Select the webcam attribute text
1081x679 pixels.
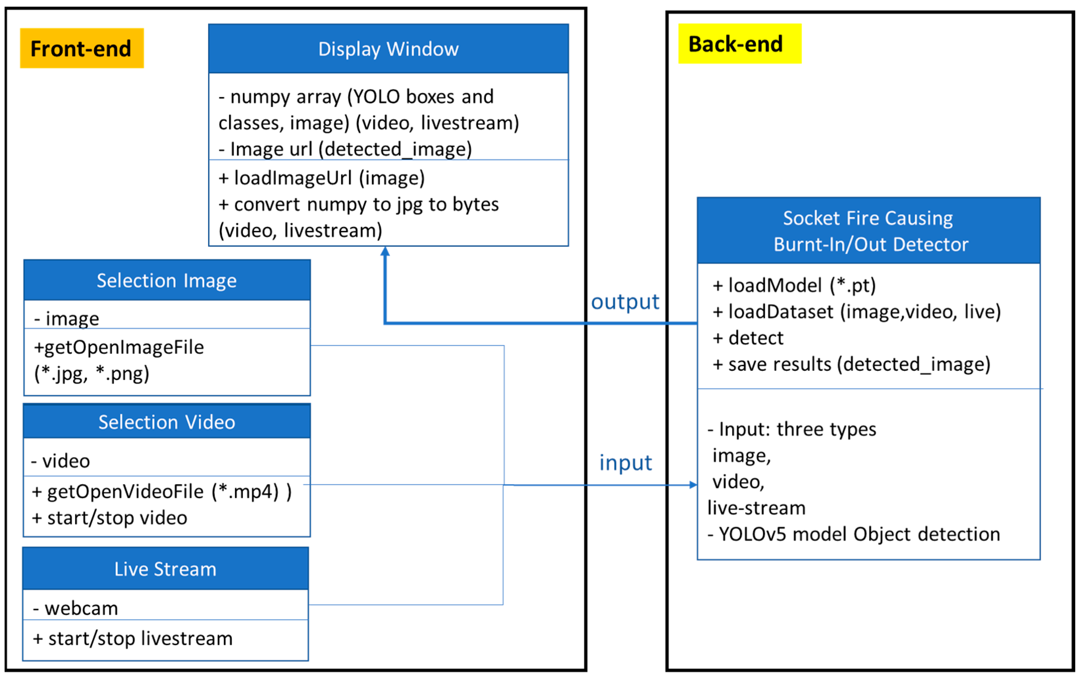75,608
